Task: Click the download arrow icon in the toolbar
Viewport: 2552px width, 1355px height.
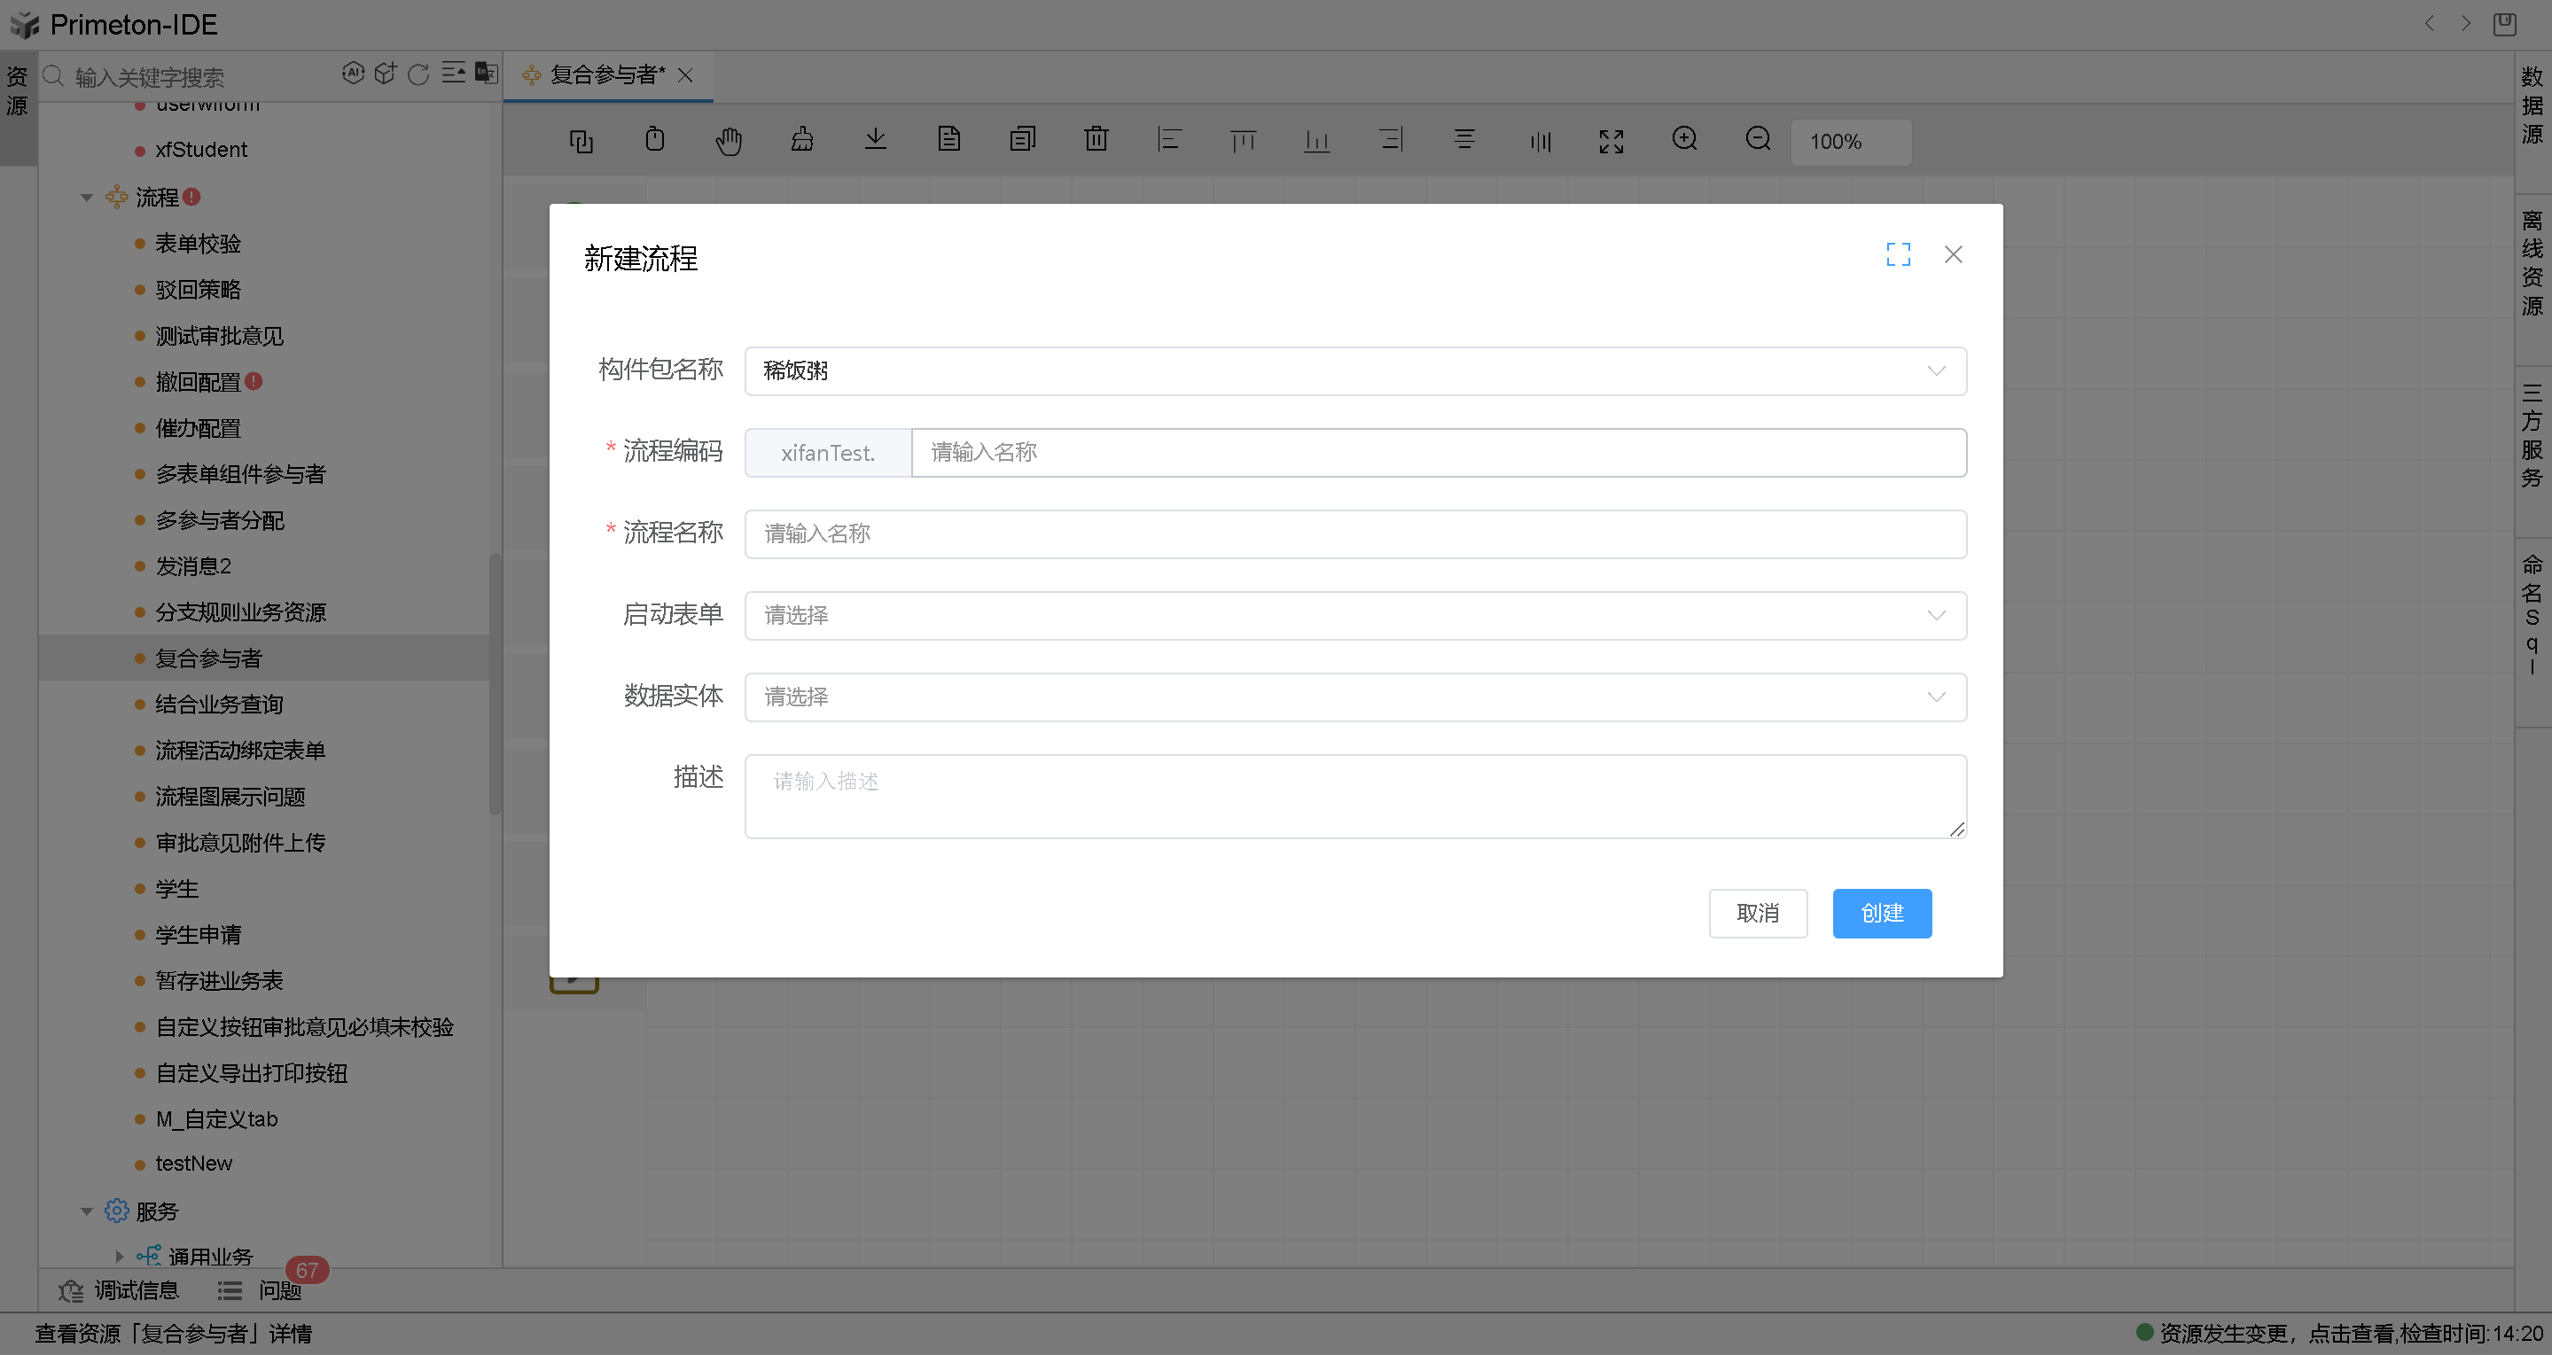Action: [875, 140]
